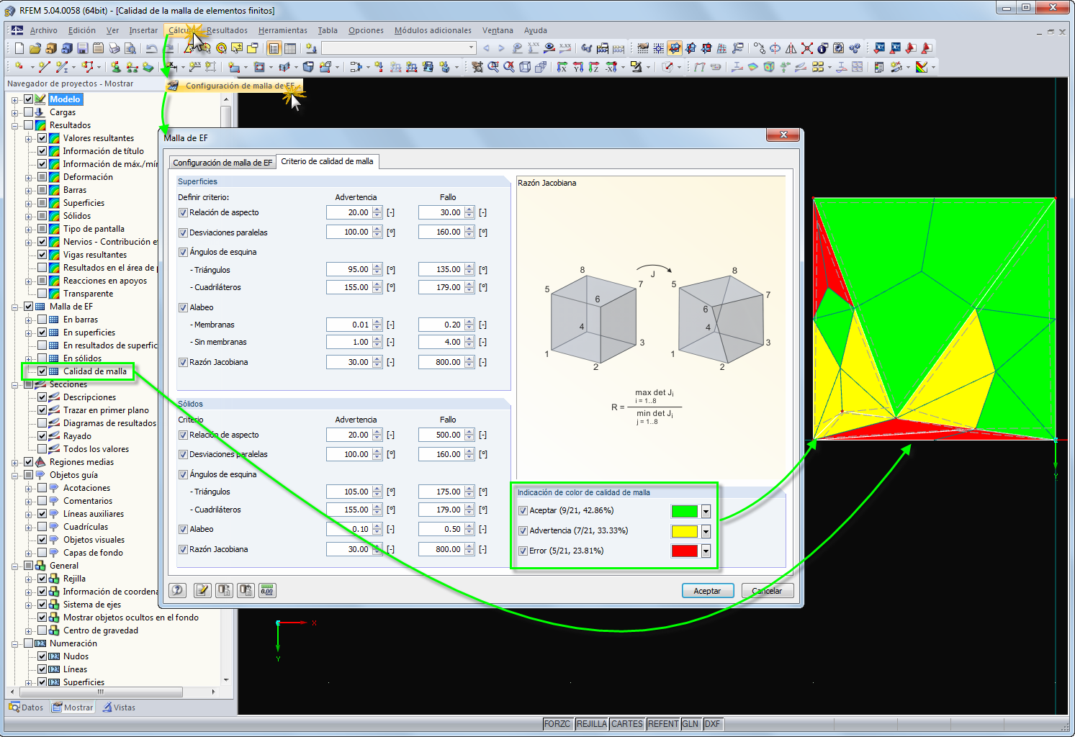The image size is (1075, 737).
Task: Open the Error color dropdown arrow
Action: pos(706,551)
